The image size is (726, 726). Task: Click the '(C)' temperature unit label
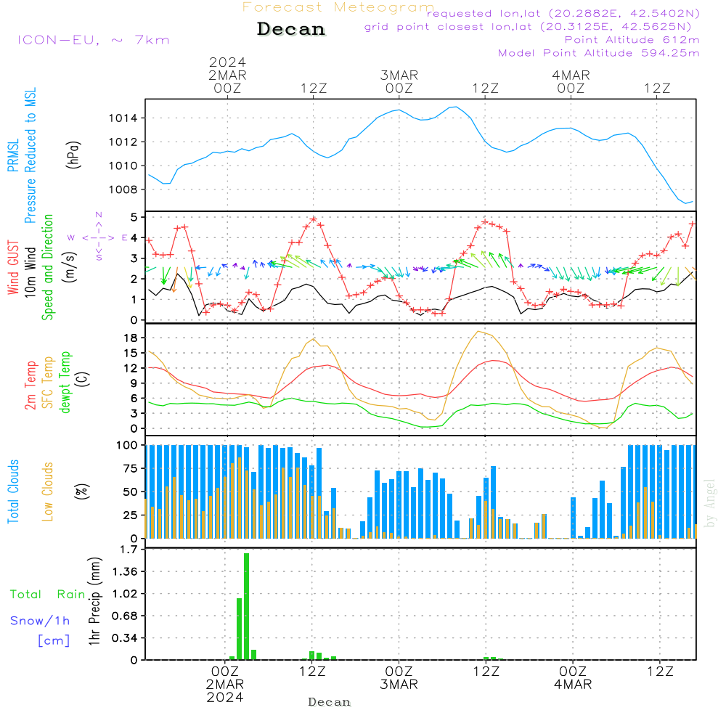(83, 379)
